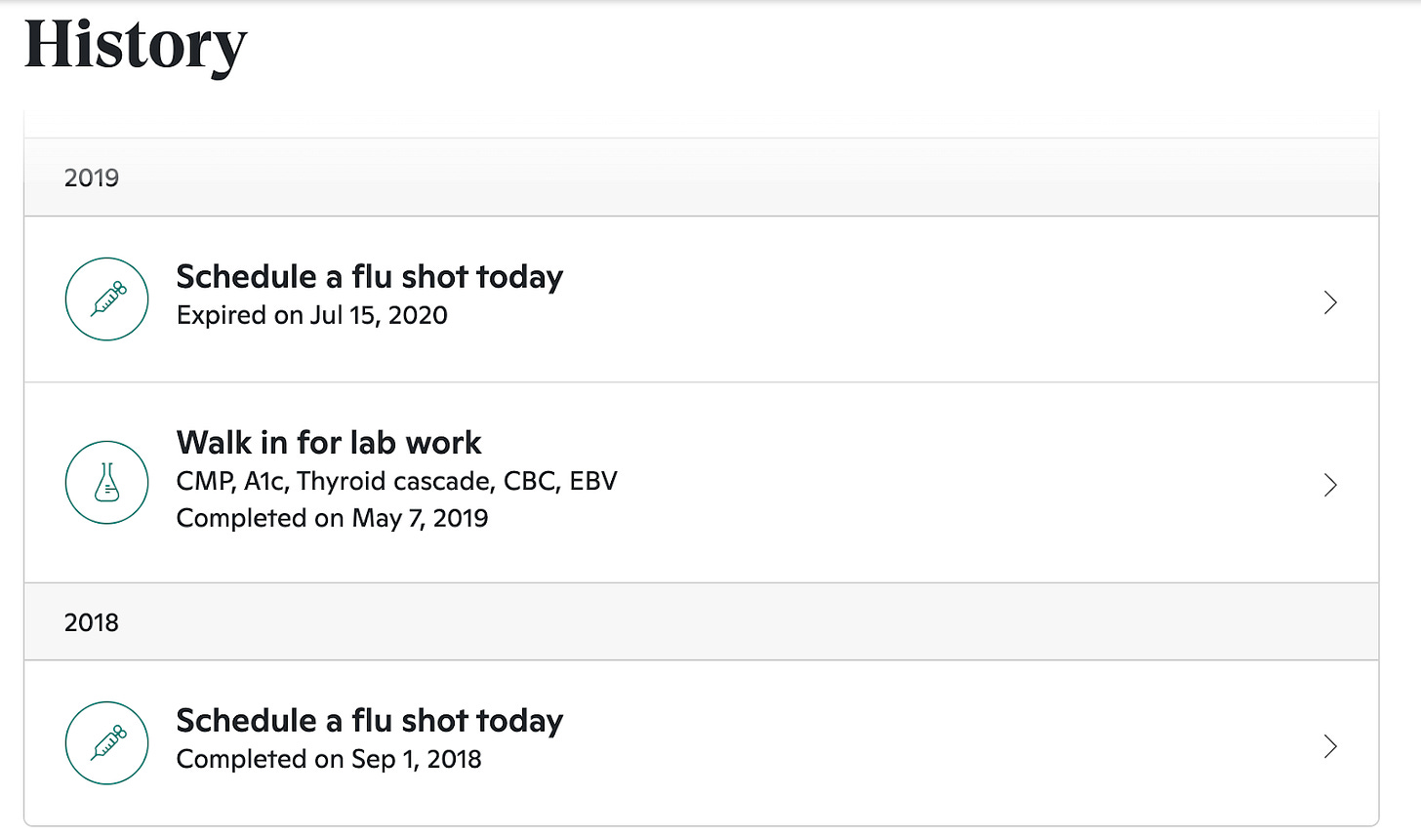Open the "Walk in for lab work" title

click(328, 443)
